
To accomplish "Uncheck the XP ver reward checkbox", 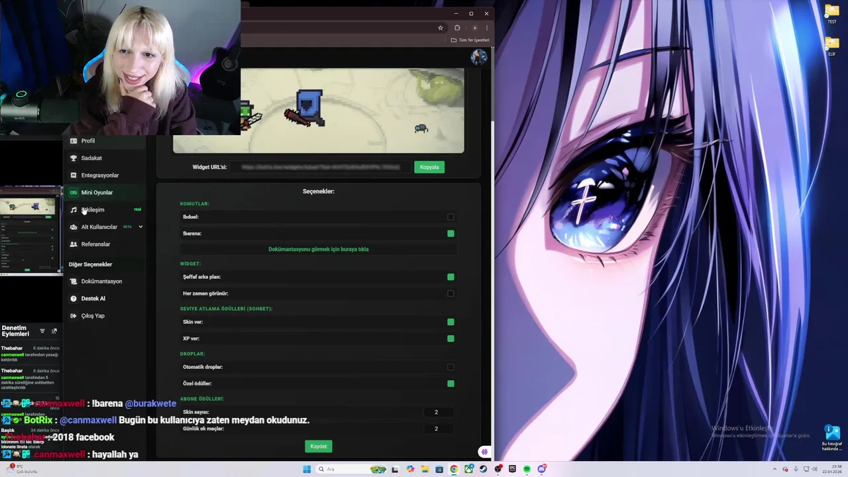I will [450, 339].
